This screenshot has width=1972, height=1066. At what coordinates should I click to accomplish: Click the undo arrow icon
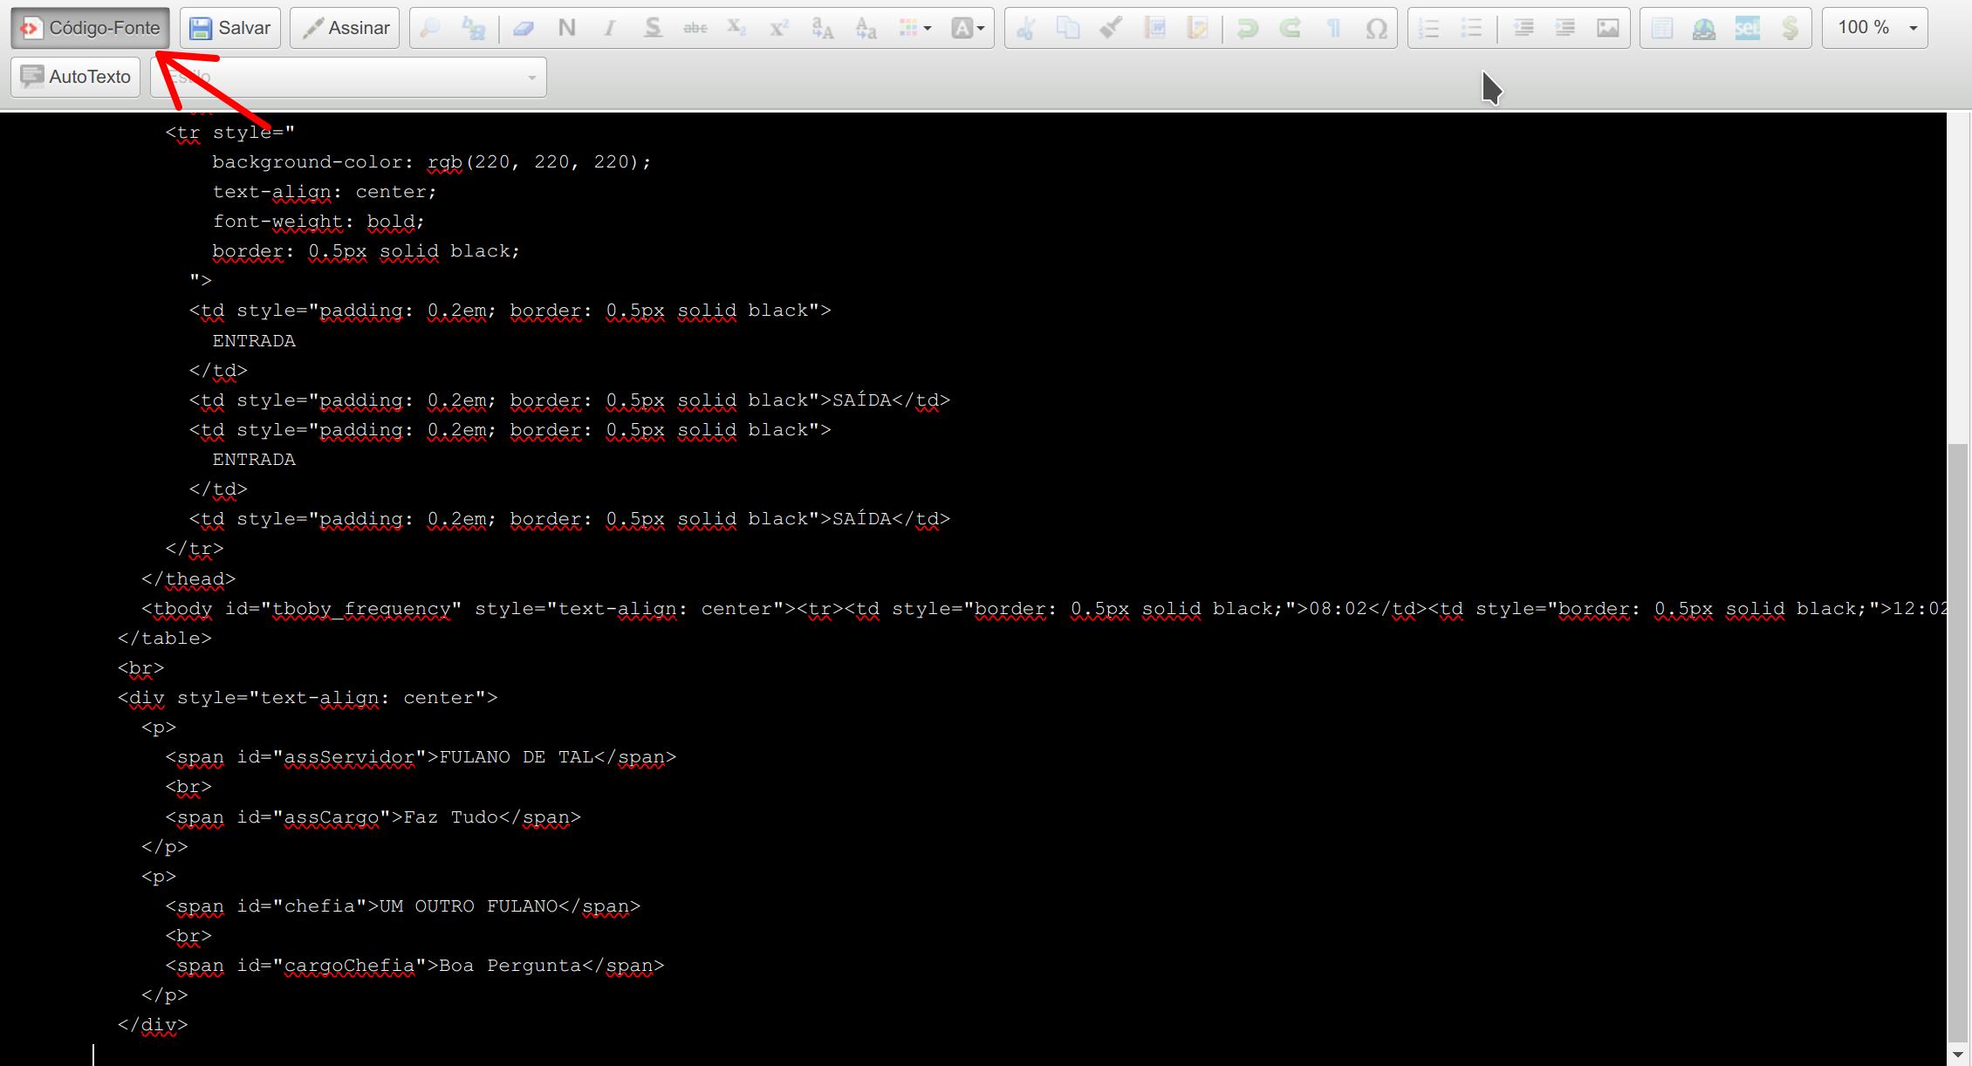click(x=1247, y=28)
